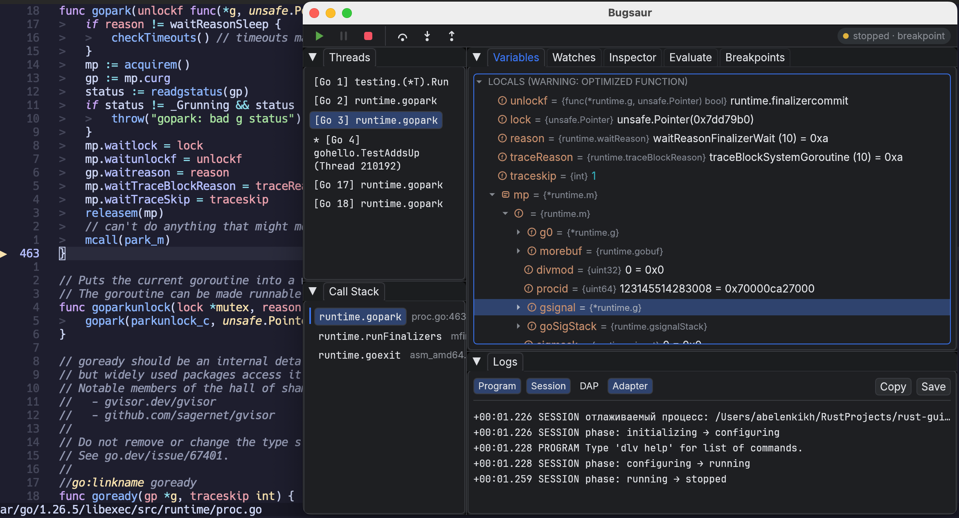Expand the g0 field
The image size is (959, 518).
point(518,232)
